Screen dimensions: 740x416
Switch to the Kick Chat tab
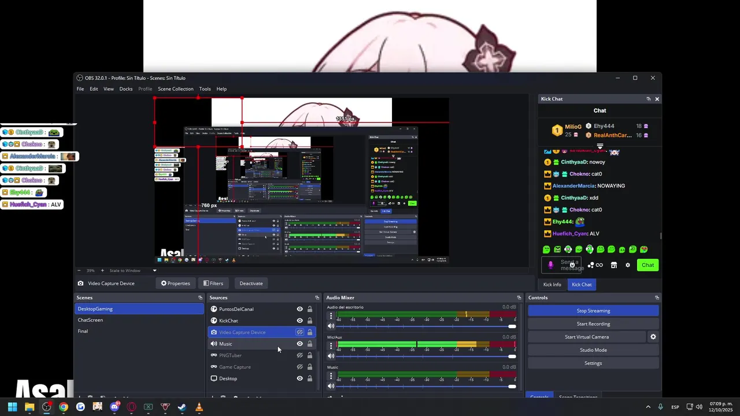coord(582,284)
